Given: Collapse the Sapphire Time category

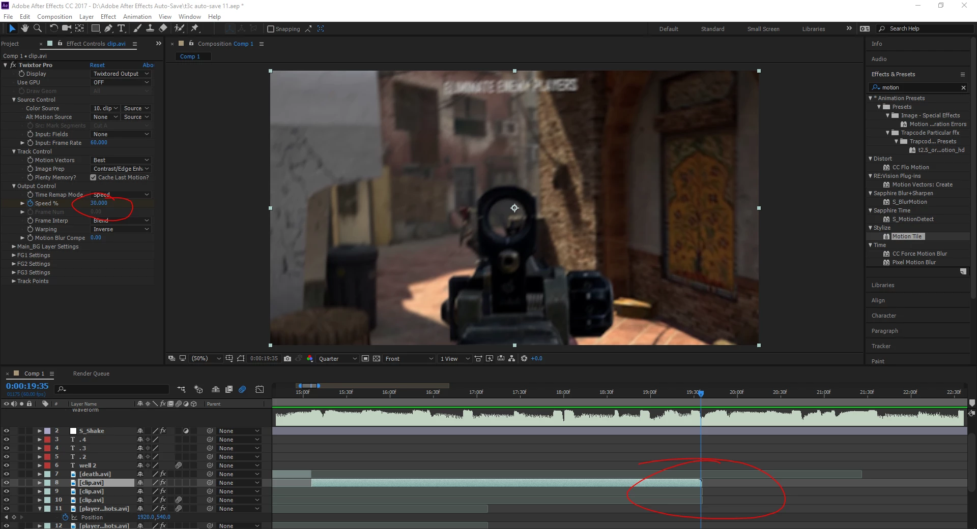Looking at the screenshot, I should [870, 210].
